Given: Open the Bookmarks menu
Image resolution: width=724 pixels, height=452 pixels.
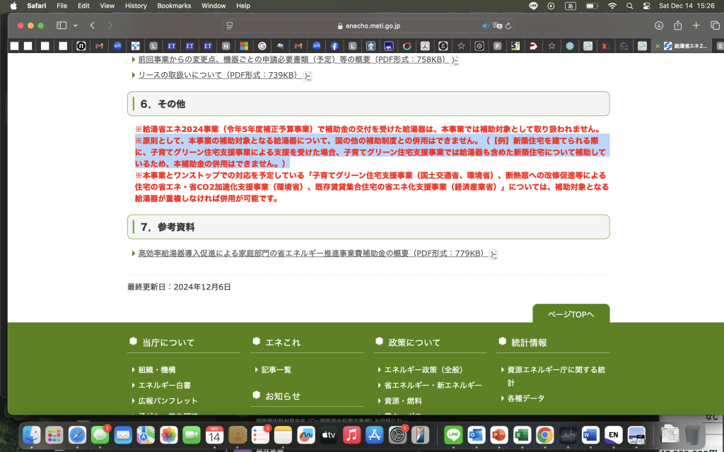Looking at the screenshot, I should [x=174, y=6].
